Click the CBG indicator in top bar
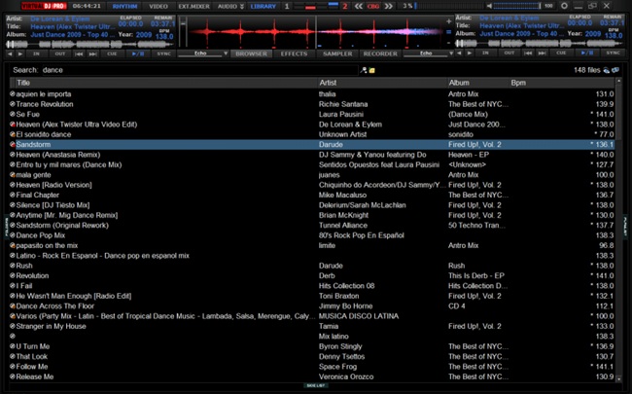Screen dimensions: 632x394 tap(373, 6)
